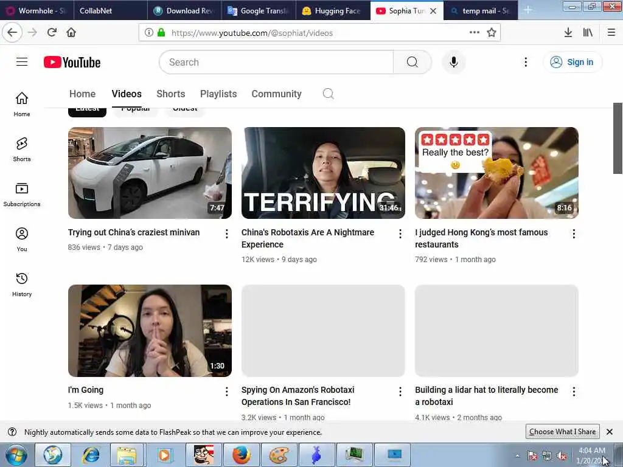Open 'I judged Hong Kong's most famous restaurants'

(481, 238)
